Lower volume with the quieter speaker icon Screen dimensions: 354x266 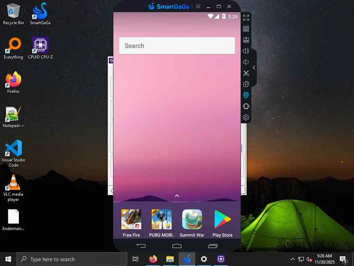coord(246,62)
